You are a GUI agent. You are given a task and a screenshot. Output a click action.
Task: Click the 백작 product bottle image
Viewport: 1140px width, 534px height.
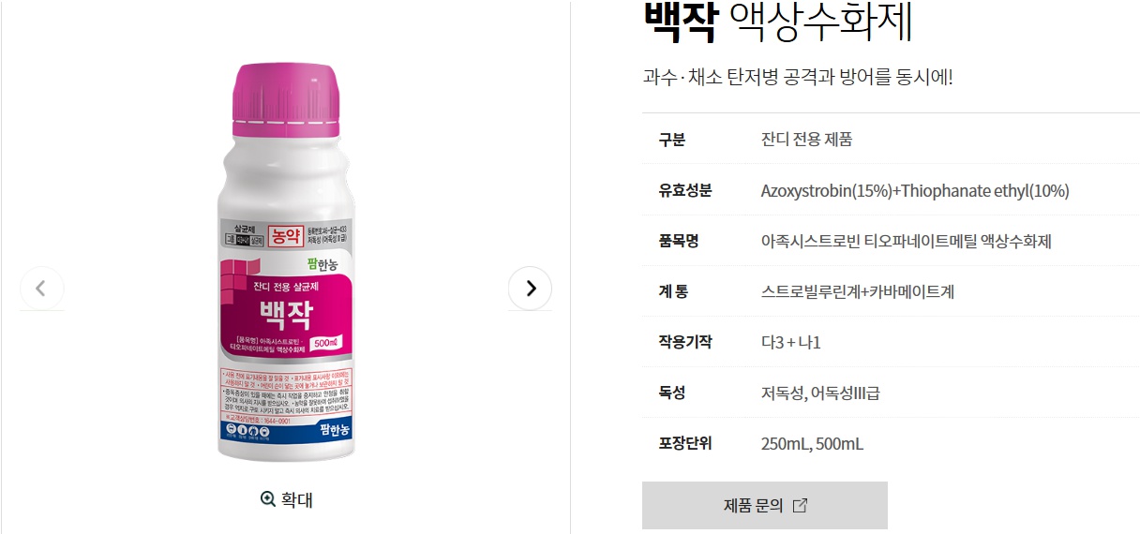click(x=286, y=261)
